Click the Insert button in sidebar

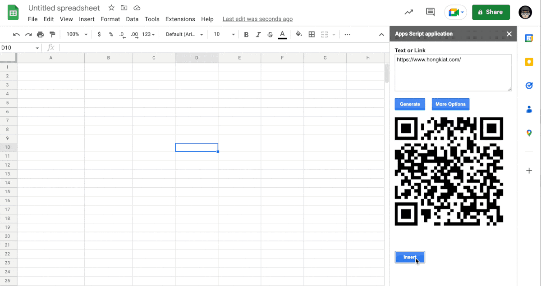[x=410, y=257]
